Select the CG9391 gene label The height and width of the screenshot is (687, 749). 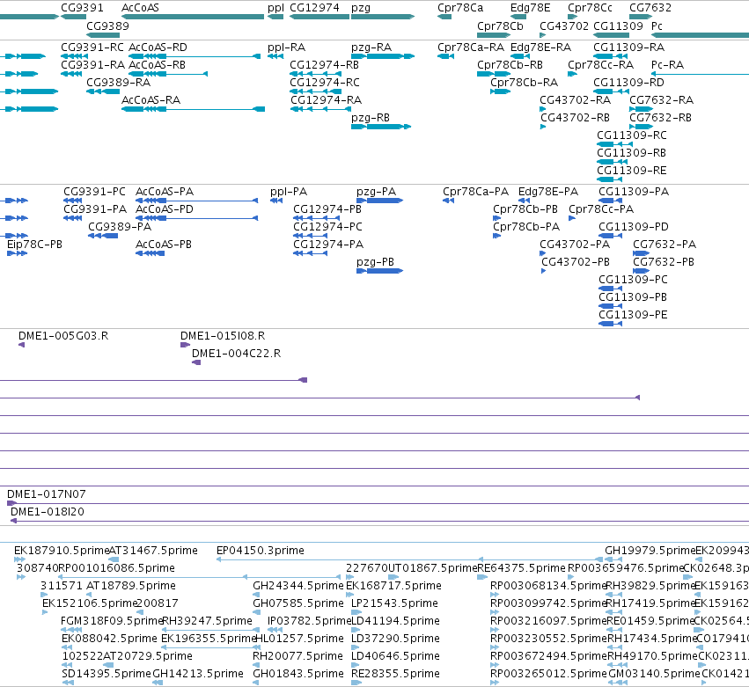(x=82, y=8)
